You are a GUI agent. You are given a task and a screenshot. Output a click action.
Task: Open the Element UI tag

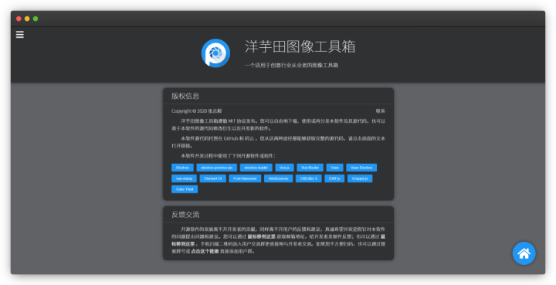(213, 178)
